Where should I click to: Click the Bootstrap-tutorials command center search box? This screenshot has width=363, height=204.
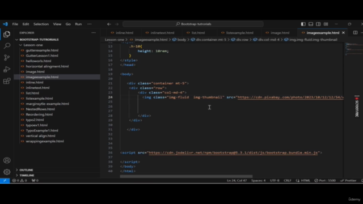click(193, 24)
